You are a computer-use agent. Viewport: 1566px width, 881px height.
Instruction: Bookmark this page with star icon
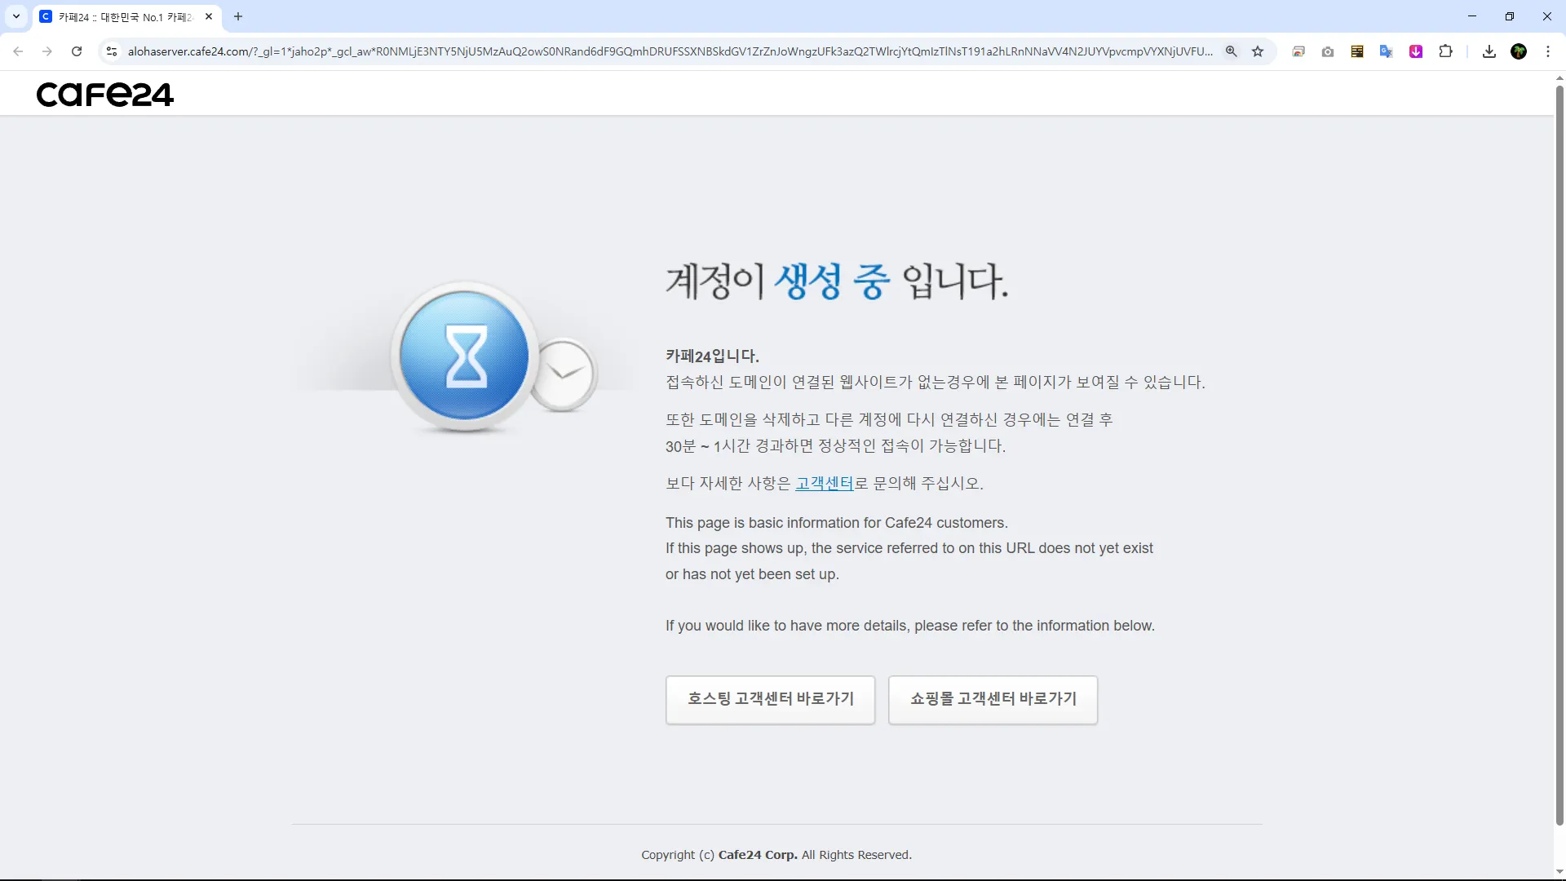click(1258, 51)
